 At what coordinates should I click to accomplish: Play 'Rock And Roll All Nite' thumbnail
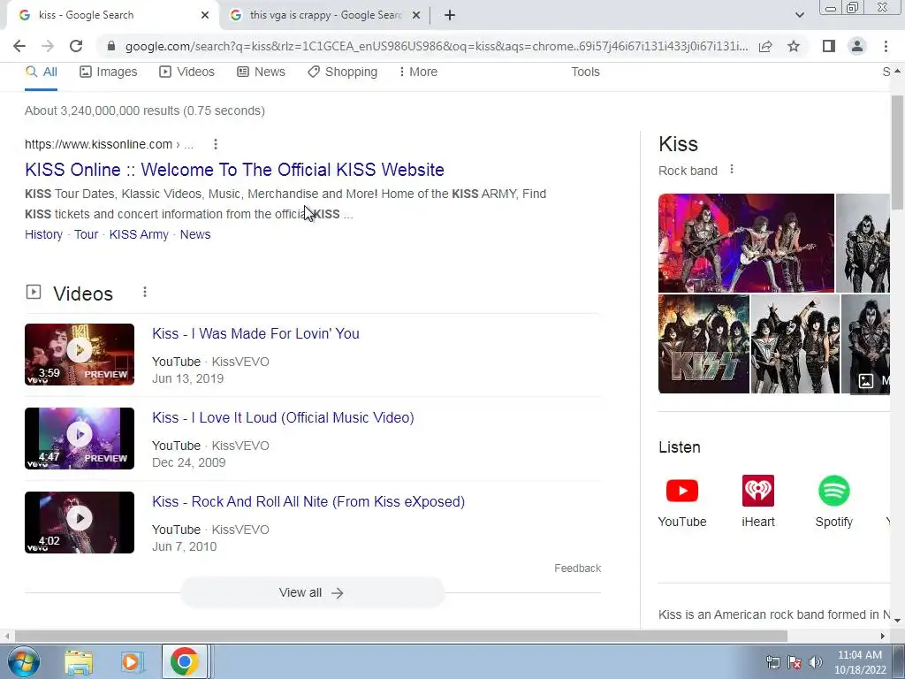point(80,523)
